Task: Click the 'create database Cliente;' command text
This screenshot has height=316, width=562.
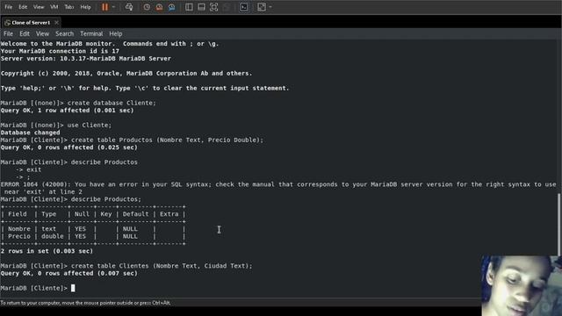Action: pos(112,103)
